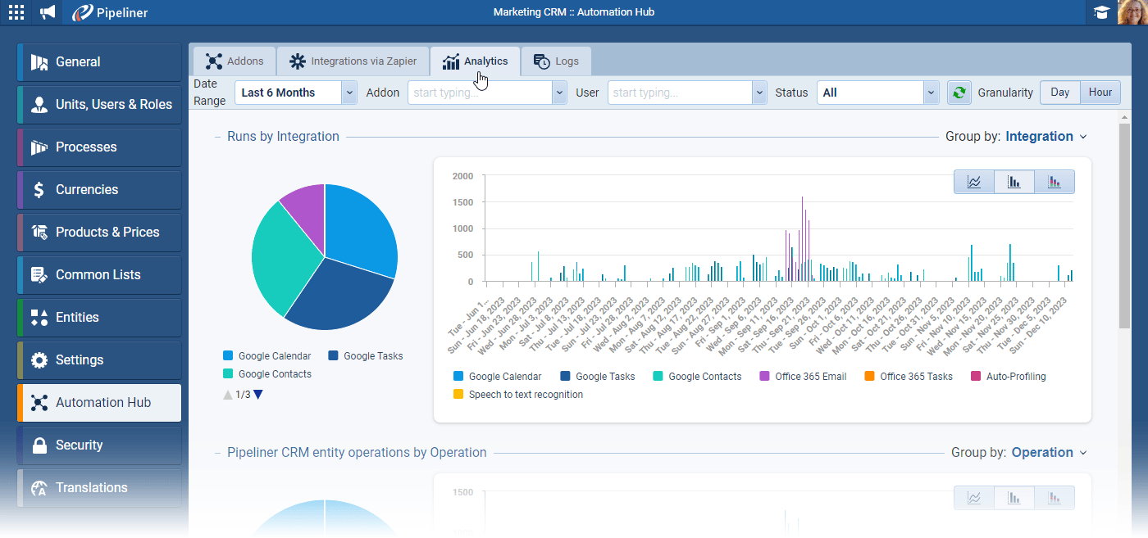Switch to line chart view icon
This screenshot has height=538, width=1148.
pyautogui.click(x=974, y=182)
